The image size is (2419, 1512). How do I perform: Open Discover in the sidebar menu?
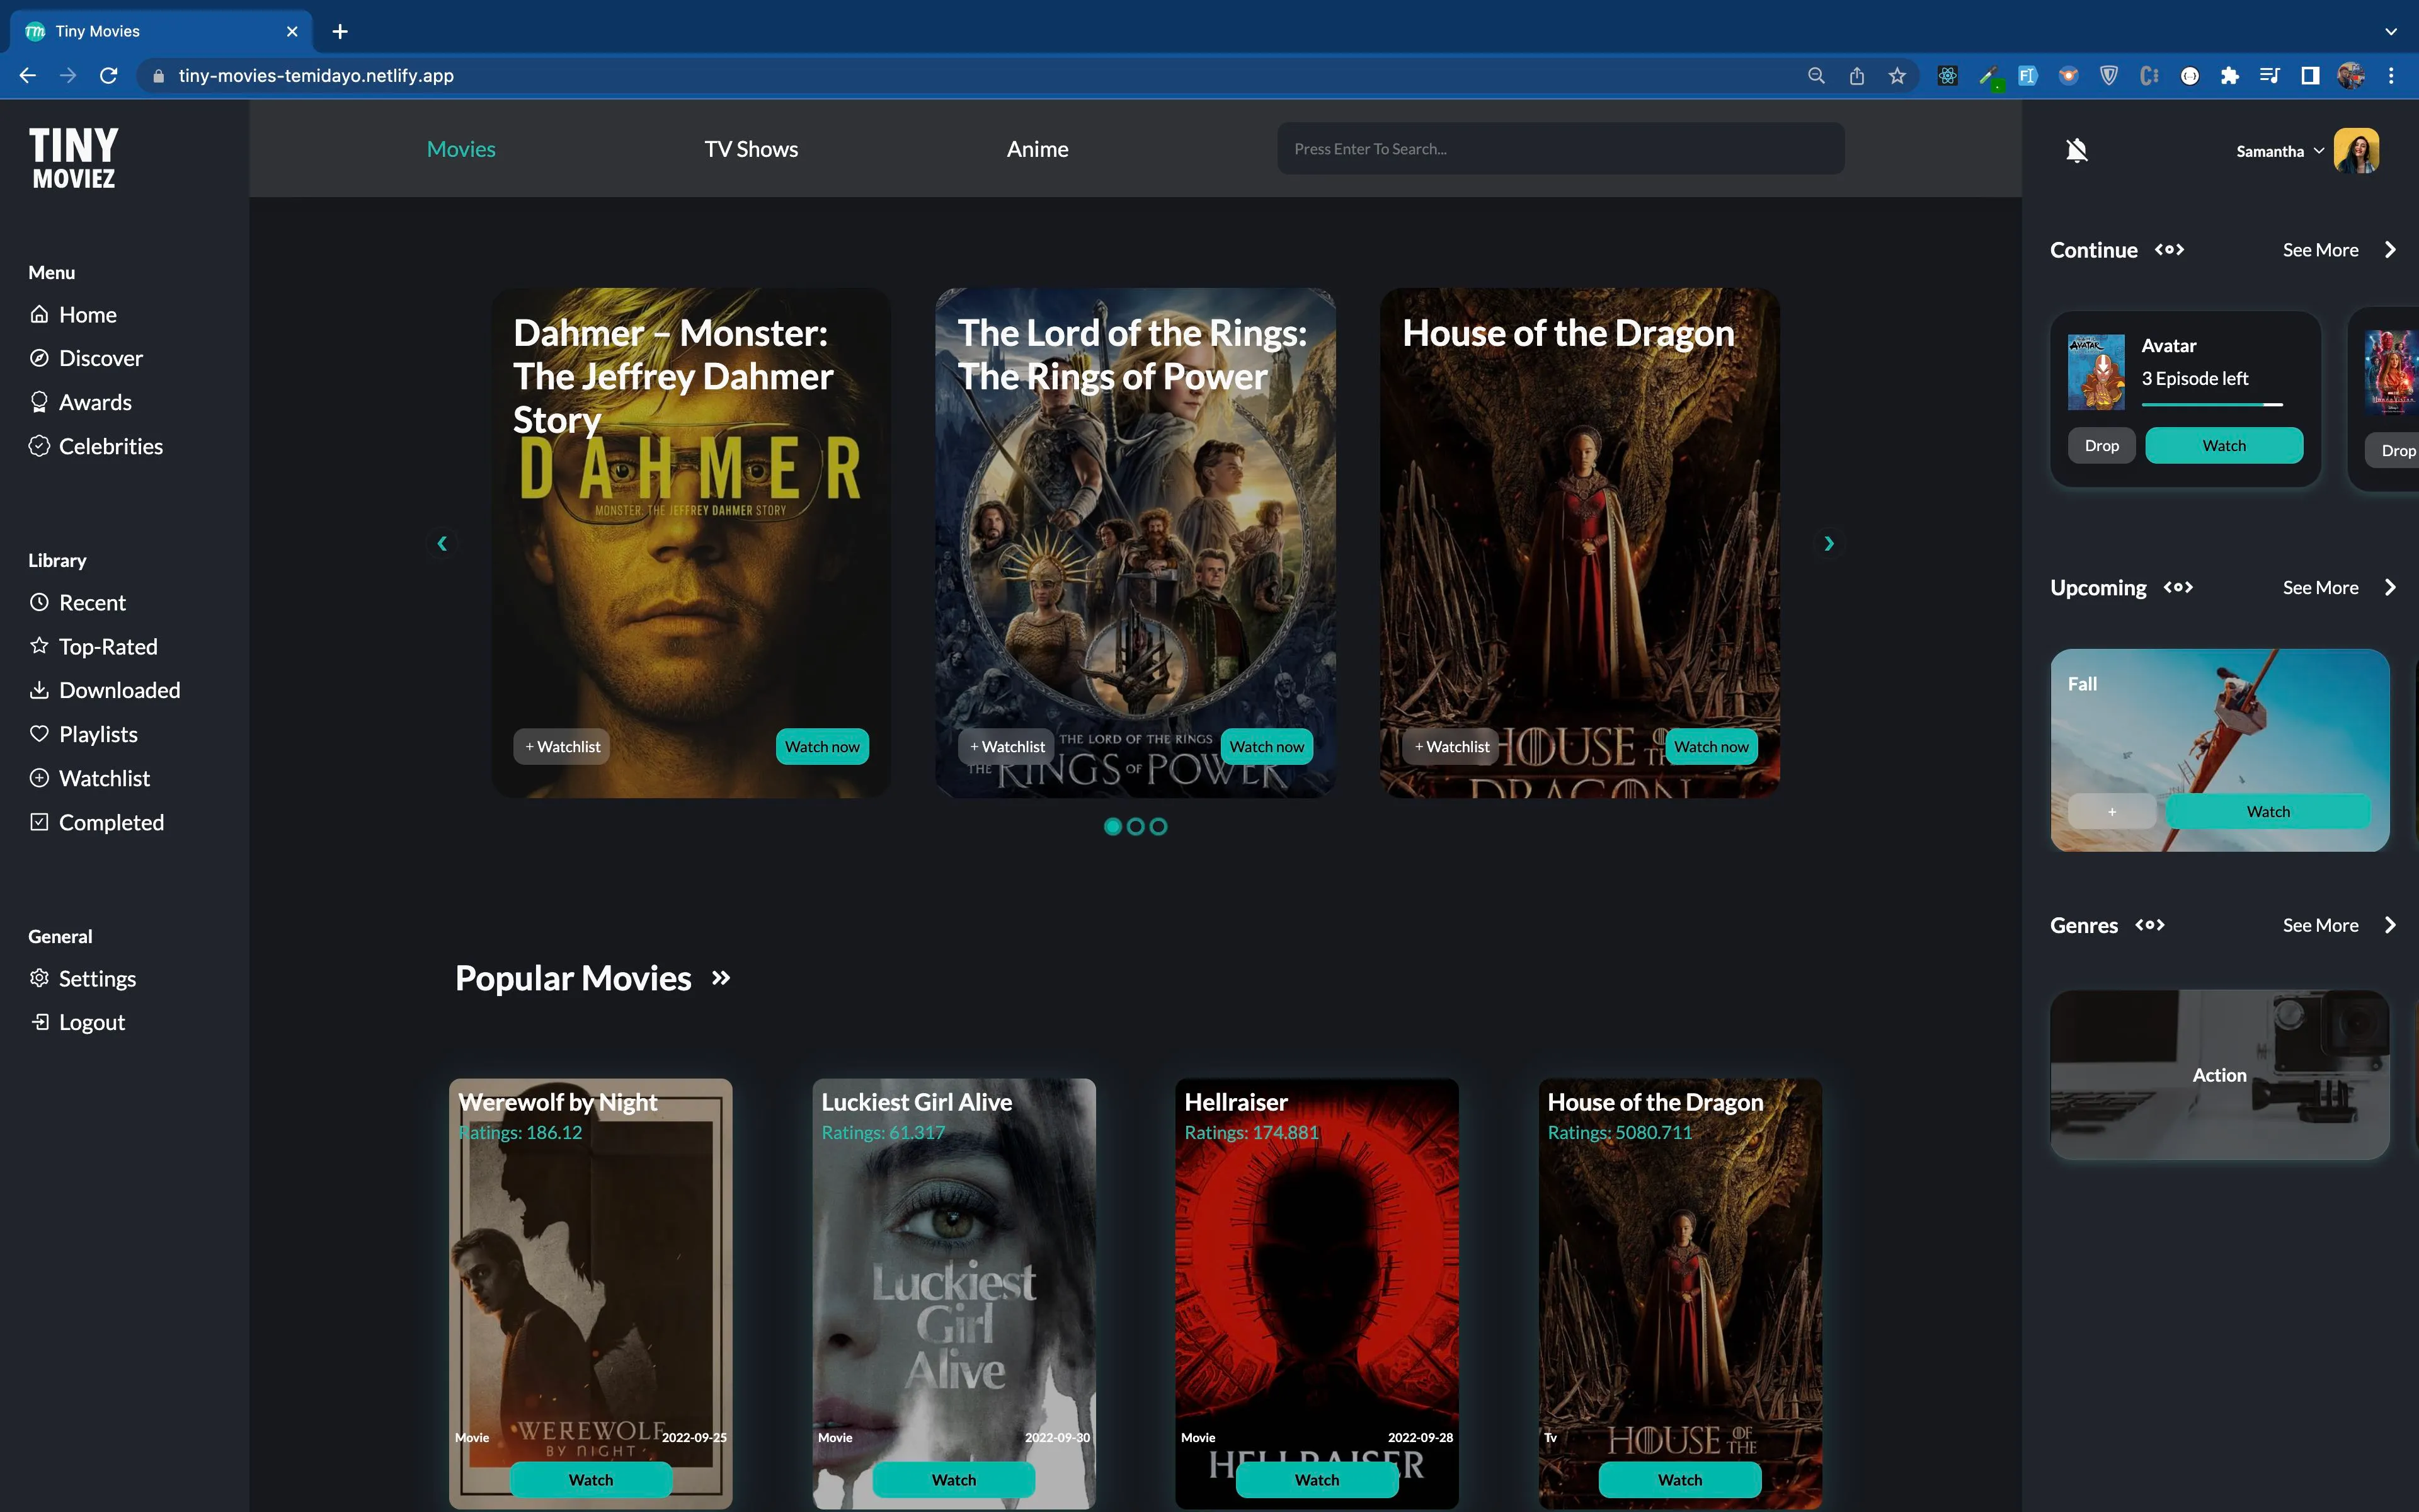86,358
